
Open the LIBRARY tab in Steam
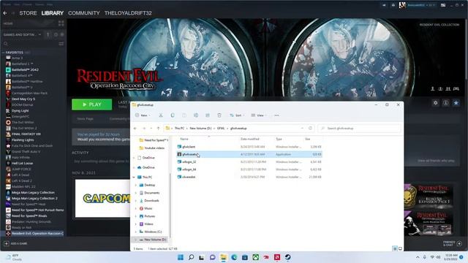tap(53, 13)
